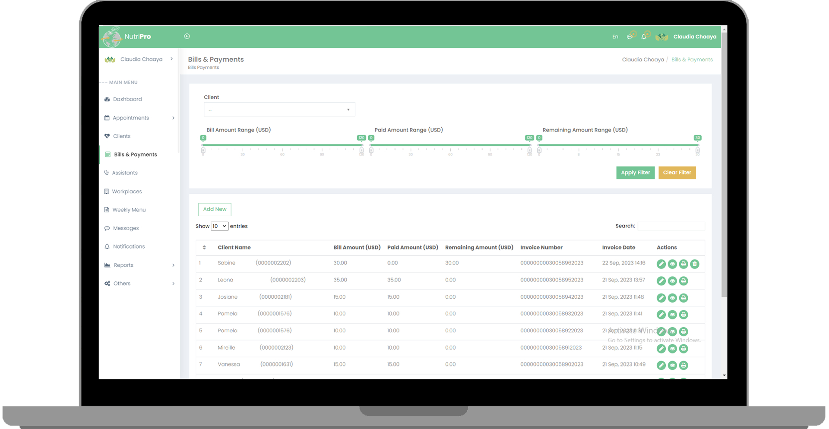Open Weekly Menu from the sidebar

click(129, 210)
